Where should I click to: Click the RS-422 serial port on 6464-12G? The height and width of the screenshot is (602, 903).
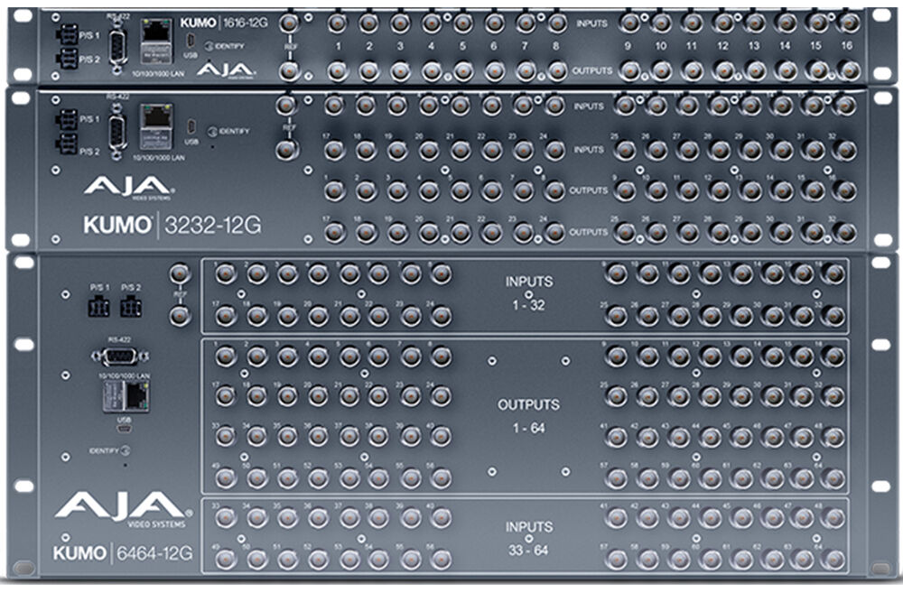coord(120,357)
